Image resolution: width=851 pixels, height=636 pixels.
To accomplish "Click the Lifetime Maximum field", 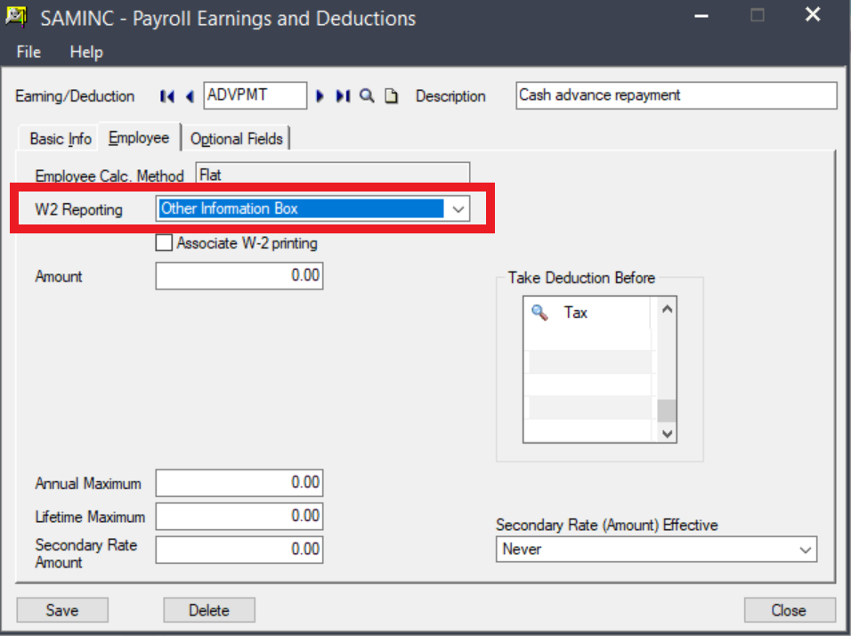I will [x=239, y=516].
